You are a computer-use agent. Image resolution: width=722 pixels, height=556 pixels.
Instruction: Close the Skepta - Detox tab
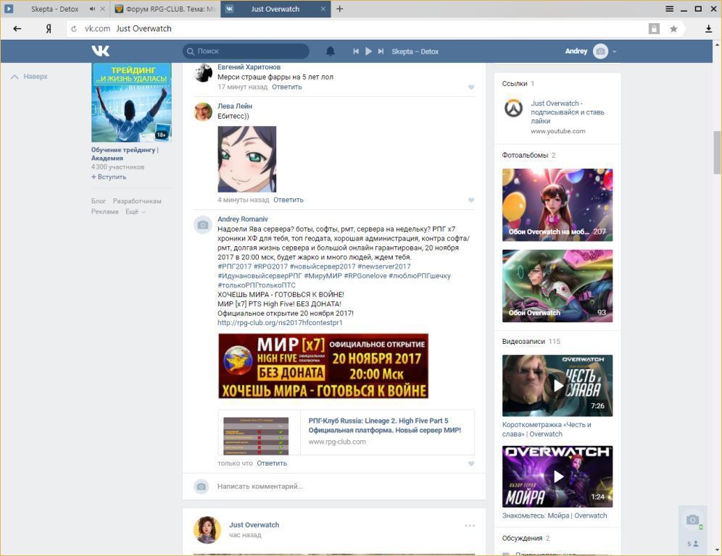[102, 9]
